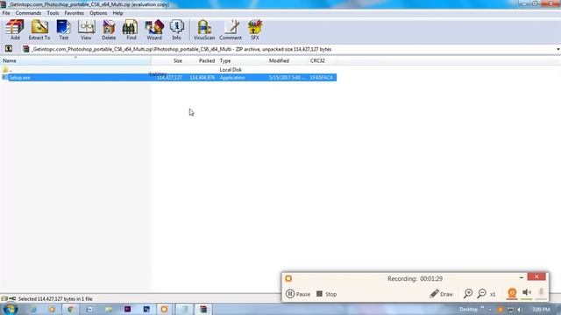This screenshot has width=561, height=315.
Task: Open the Find binoculars tool
Action: click(131, 30)
